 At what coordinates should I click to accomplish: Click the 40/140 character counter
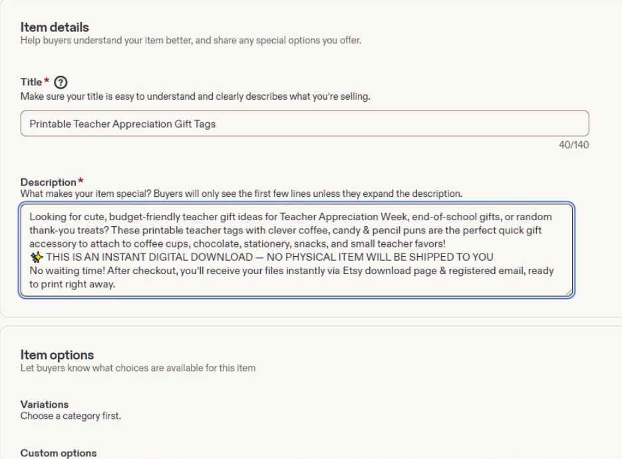tap(573, 145)
